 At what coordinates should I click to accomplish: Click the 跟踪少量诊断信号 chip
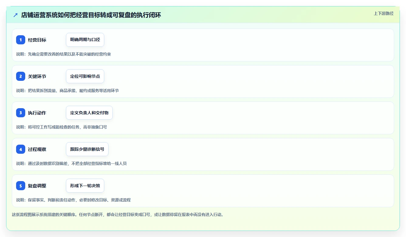[87, 149]
